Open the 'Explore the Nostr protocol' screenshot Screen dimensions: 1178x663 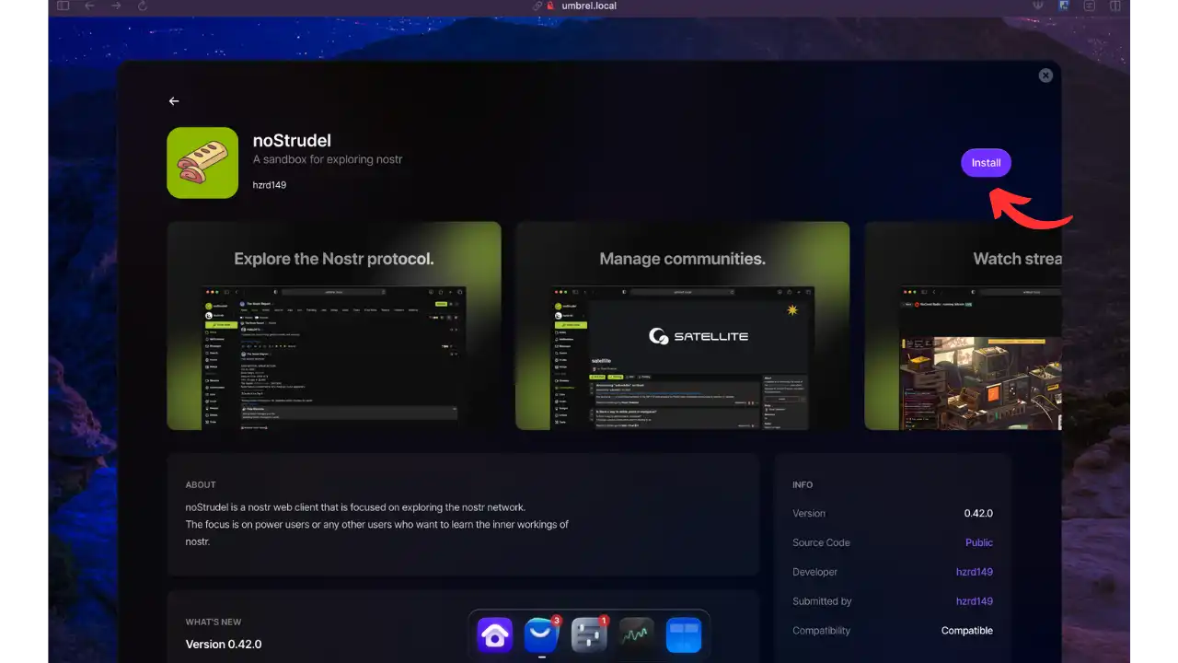pyautogui.click(x=333, y=325)
